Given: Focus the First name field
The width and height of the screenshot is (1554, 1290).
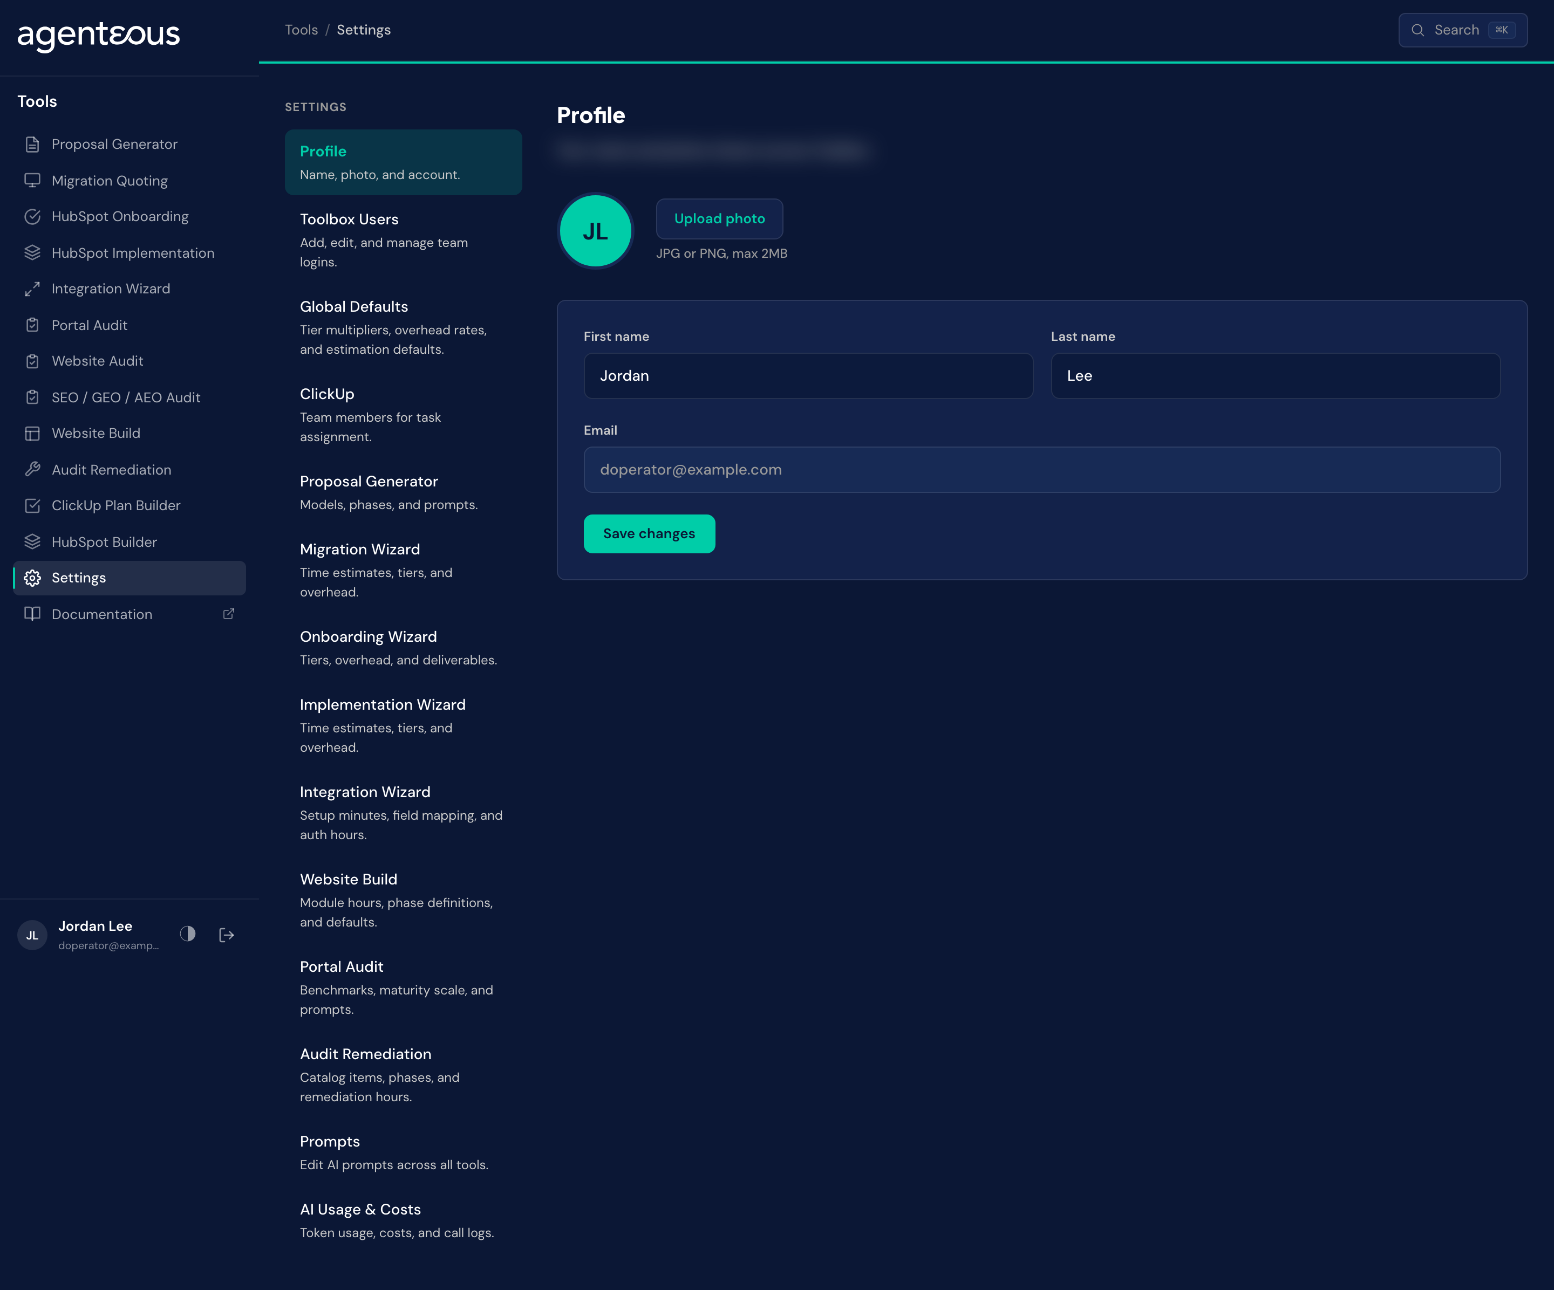Looking at the screenshot, I should pyautogui.click(x=808, y=376).
